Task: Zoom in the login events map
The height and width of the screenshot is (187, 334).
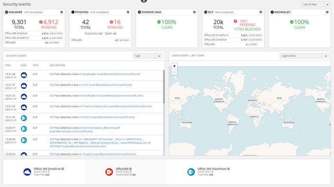Action: (x=174, y=66)
